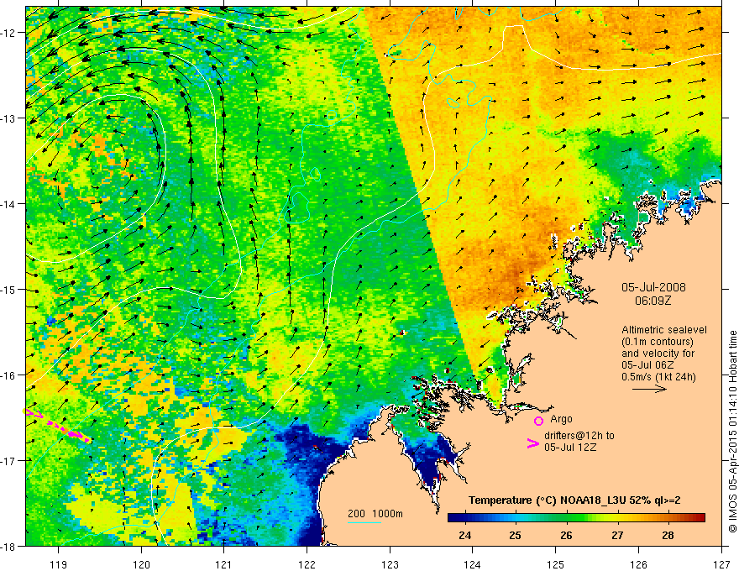739x571 pixels.
Task: Click the magenta drifter track in the southwest
Action: pos(56,426)
